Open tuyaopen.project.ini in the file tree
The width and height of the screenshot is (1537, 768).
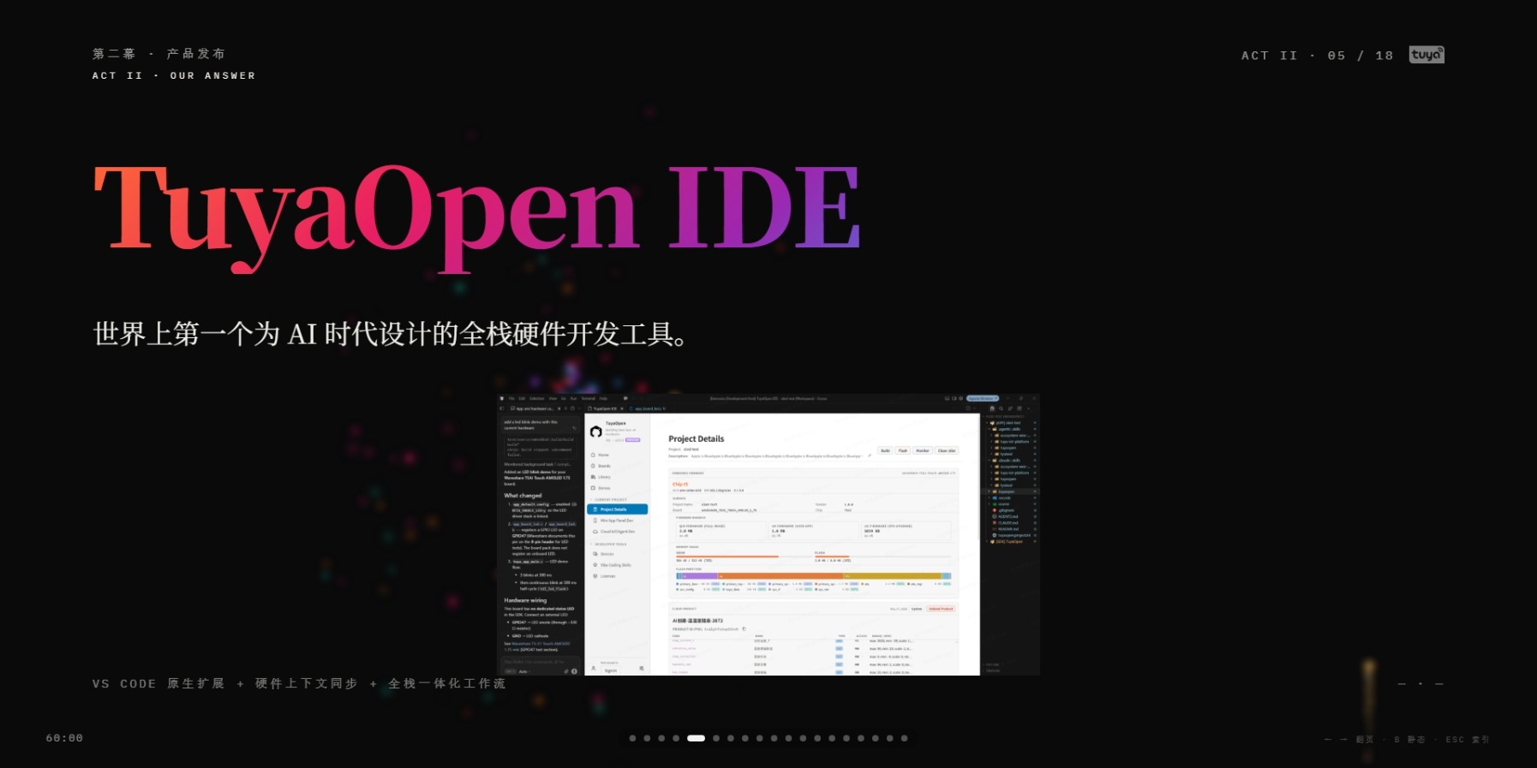[x=1014, y=535]
